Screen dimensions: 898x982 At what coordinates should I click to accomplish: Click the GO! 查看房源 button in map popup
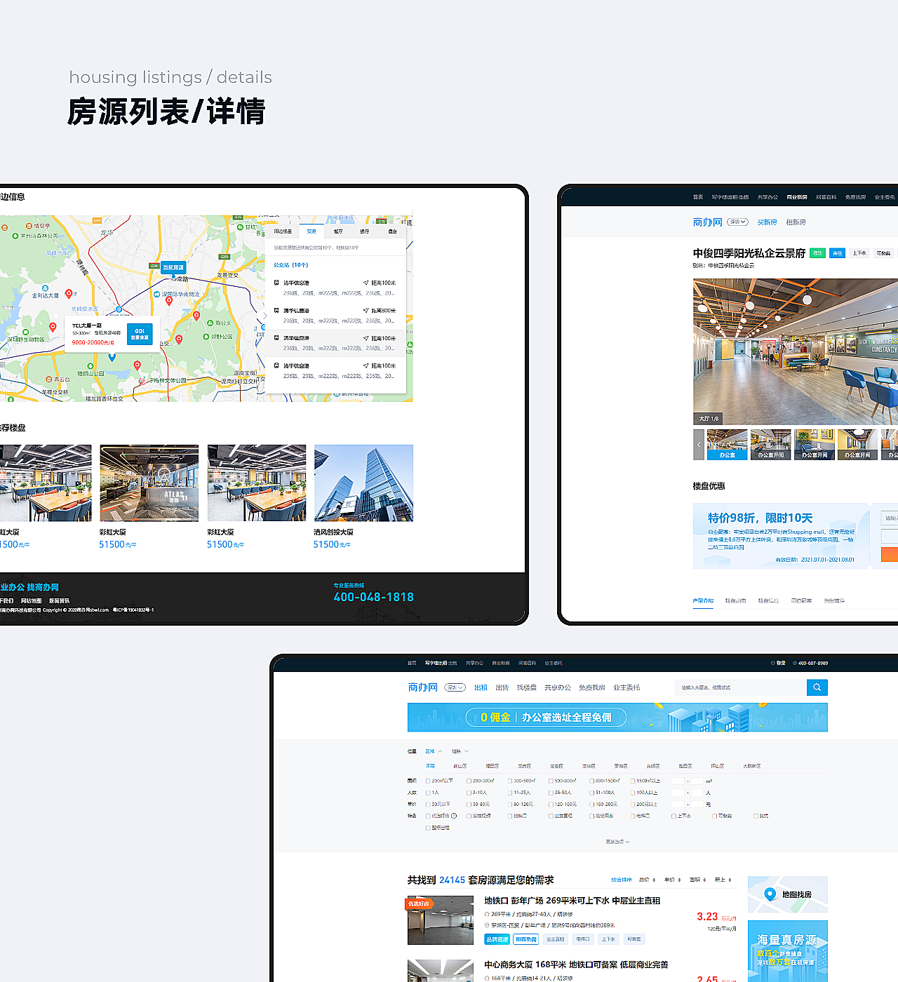point(140,334)
